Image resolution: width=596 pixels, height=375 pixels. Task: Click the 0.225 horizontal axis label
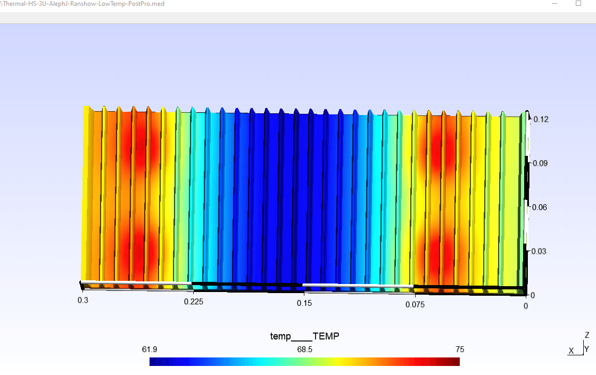point(194,302)
